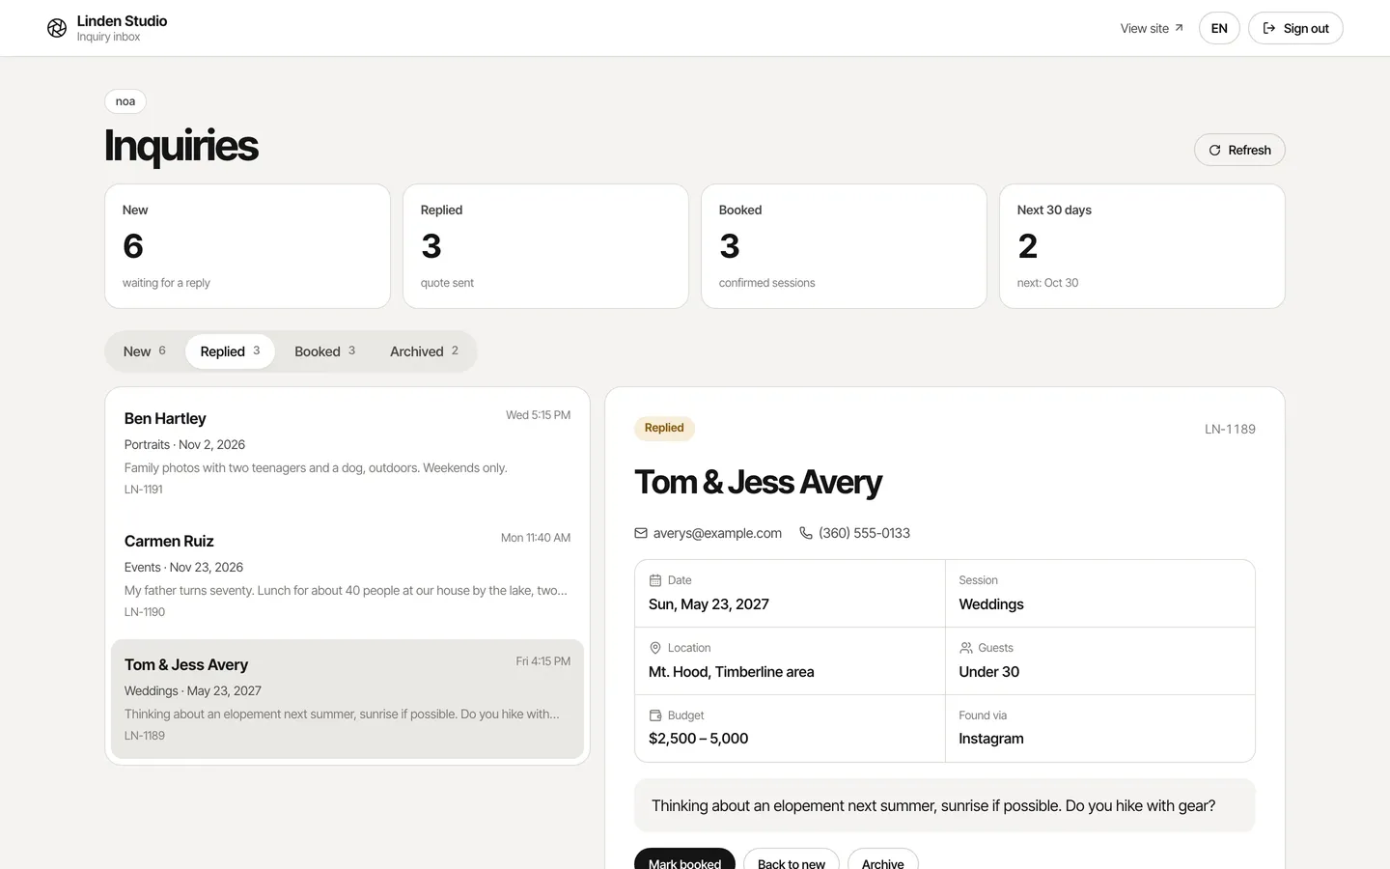Click the New stat card showing 6
Image resolution: width=1390 pixels, height=869 pixels.
[x=247, y=246]
